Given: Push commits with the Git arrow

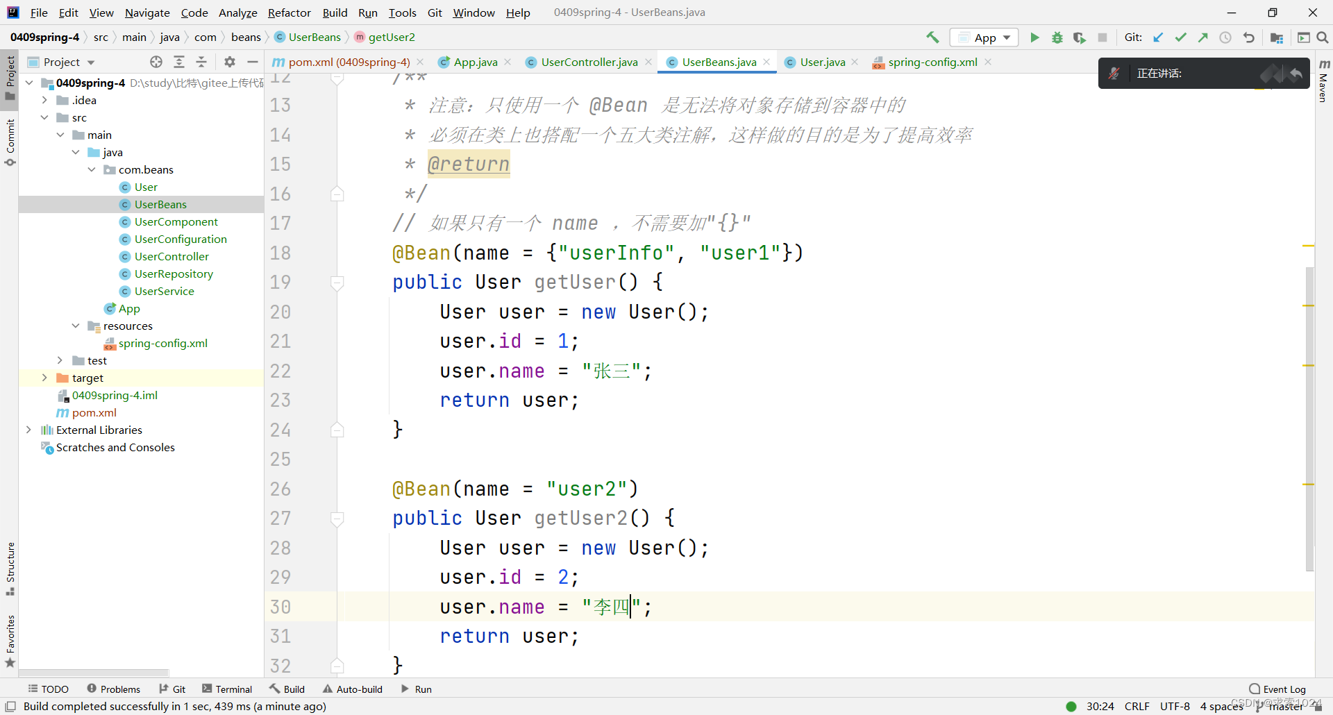Looking at the screenshot, I should pyautogui.click(x=1202, y=37).
